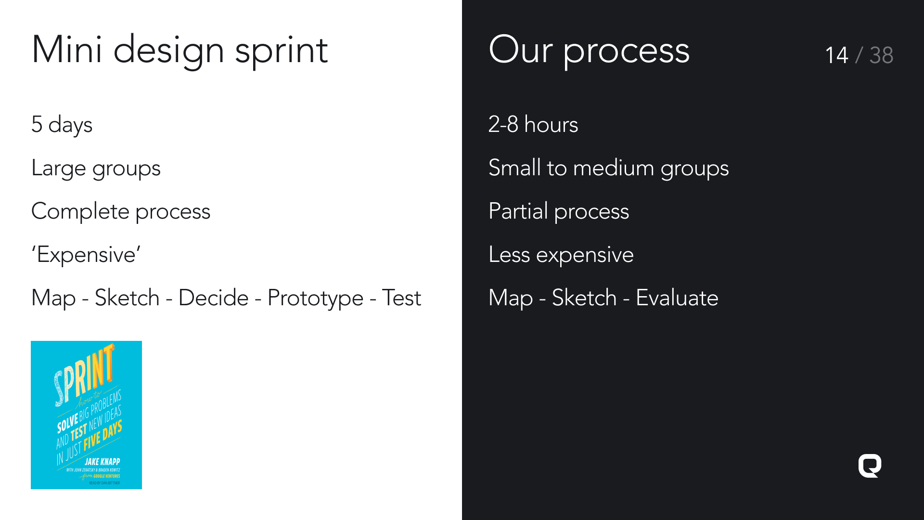Image resolution: width=924 pixels, height=520 pixels.
Task: Click the Q logo icon
Action: click(870, 466)
